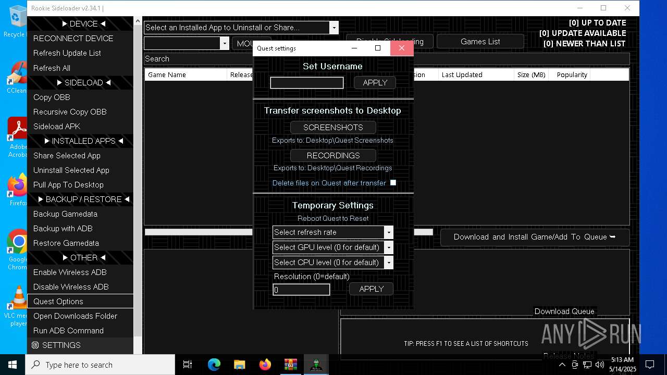
Task: Click Download and Install Game/Add To Queue
Action: click(535, 237)
